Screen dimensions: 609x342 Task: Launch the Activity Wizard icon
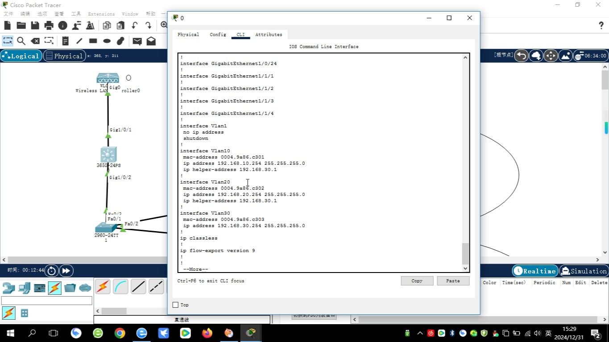[x=90, y=25]
